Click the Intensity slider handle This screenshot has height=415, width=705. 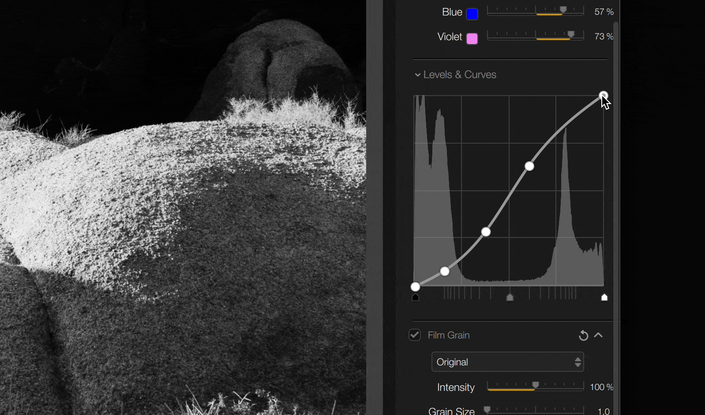click(536, 385)
